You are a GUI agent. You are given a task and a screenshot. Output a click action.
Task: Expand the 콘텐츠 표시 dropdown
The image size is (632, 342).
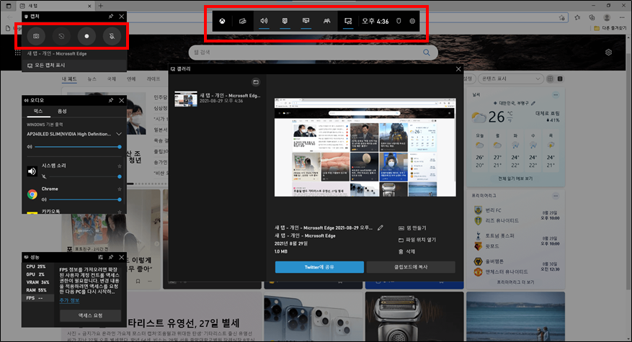(510, 79)
